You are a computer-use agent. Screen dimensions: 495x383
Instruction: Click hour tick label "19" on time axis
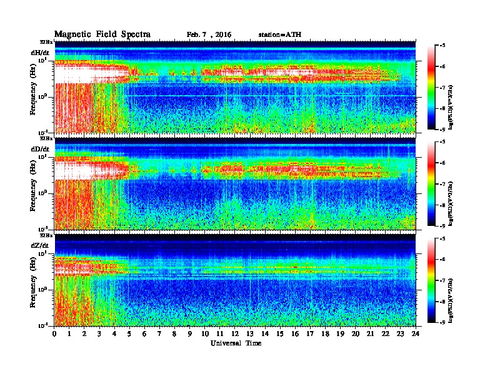pyautogui.click(x=340, y=334)
